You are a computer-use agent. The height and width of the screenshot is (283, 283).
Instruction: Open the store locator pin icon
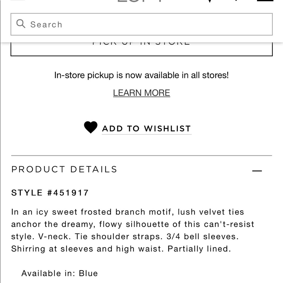(x=209, y=1)
